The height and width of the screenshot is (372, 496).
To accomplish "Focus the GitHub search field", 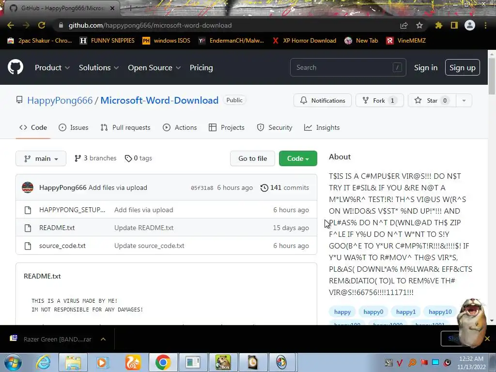I will coord(348,67).
